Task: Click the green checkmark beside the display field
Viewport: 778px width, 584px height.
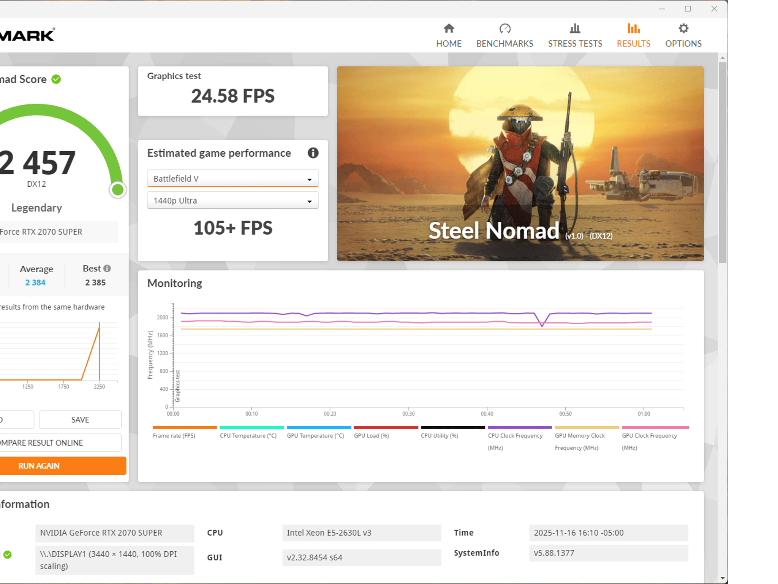Action: 8,555
